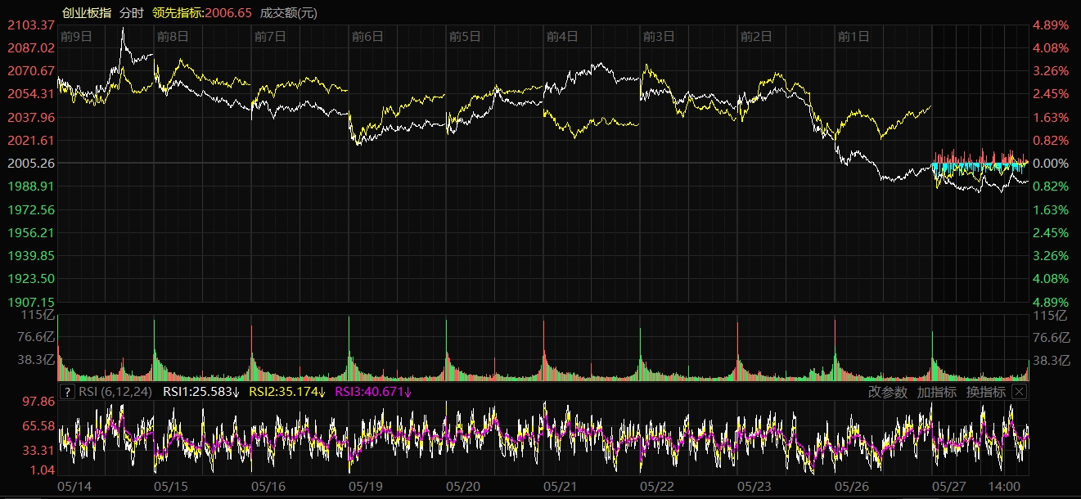
Task: Click the 2103.37 top price label
Action: tap(29, 25)
